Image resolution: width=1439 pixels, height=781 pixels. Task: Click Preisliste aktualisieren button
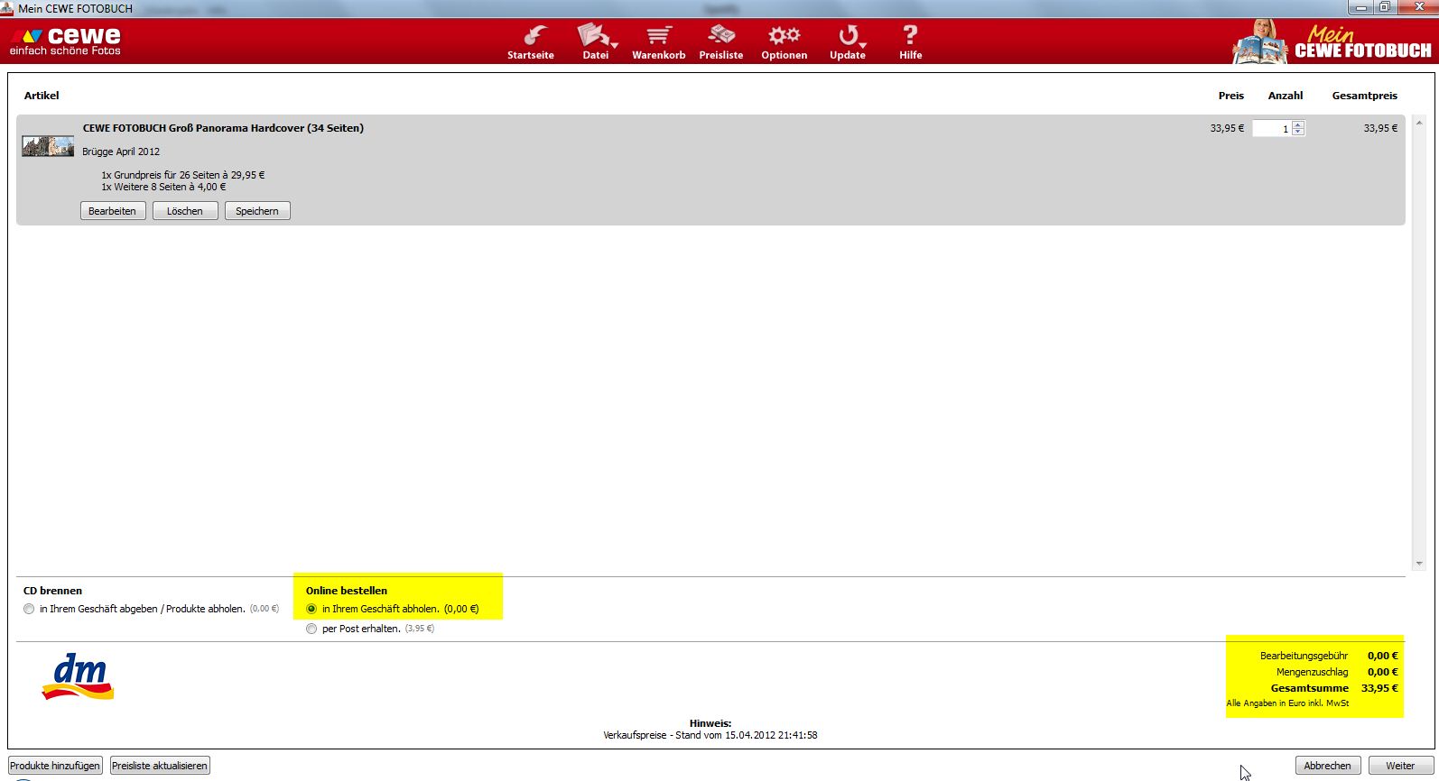(160, 766)
